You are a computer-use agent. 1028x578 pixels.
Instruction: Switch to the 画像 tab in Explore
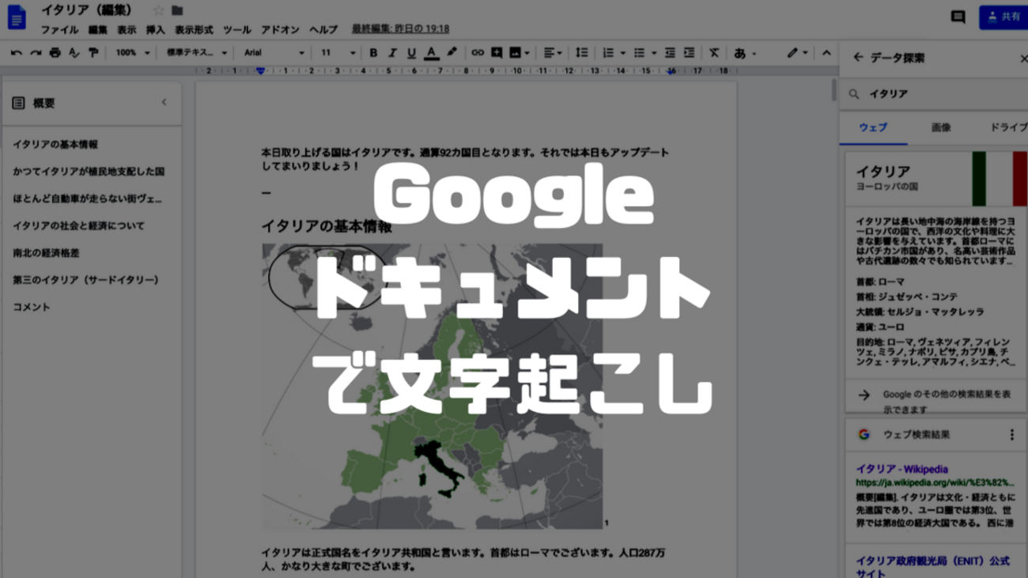pyautogui.click(x=941, y=127)
